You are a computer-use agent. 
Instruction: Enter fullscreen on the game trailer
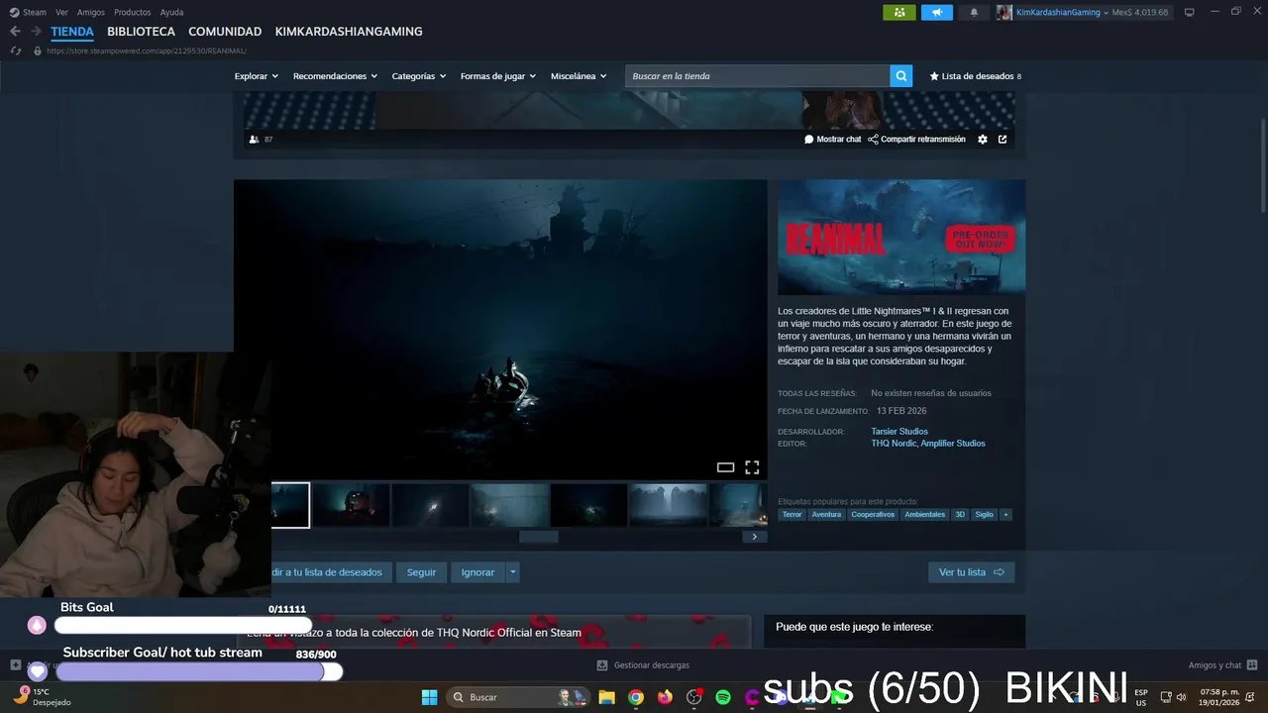point(752,467)
